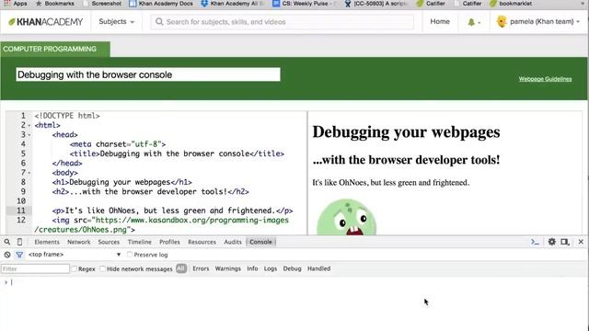Image resolution: width=589 pixels, height=331 pixels.
Task: Collapse the body tag fold on line 7
Action: click(x=29, y=173)
